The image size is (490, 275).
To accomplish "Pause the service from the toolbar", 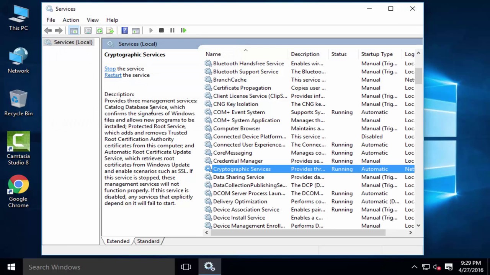I will click(x=172, y=31).
